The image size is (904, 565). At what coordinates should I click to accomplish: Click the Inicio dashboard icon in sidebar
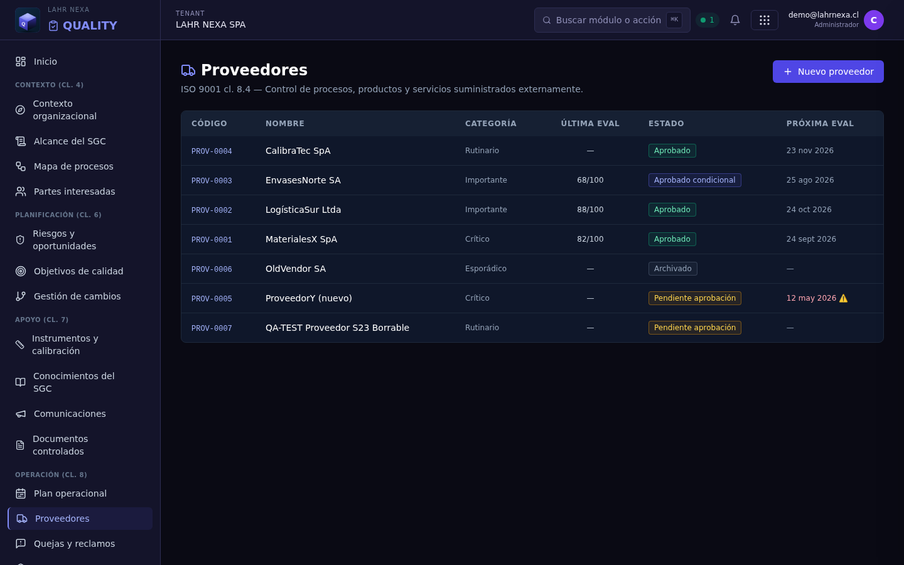[x=21, y=62]
